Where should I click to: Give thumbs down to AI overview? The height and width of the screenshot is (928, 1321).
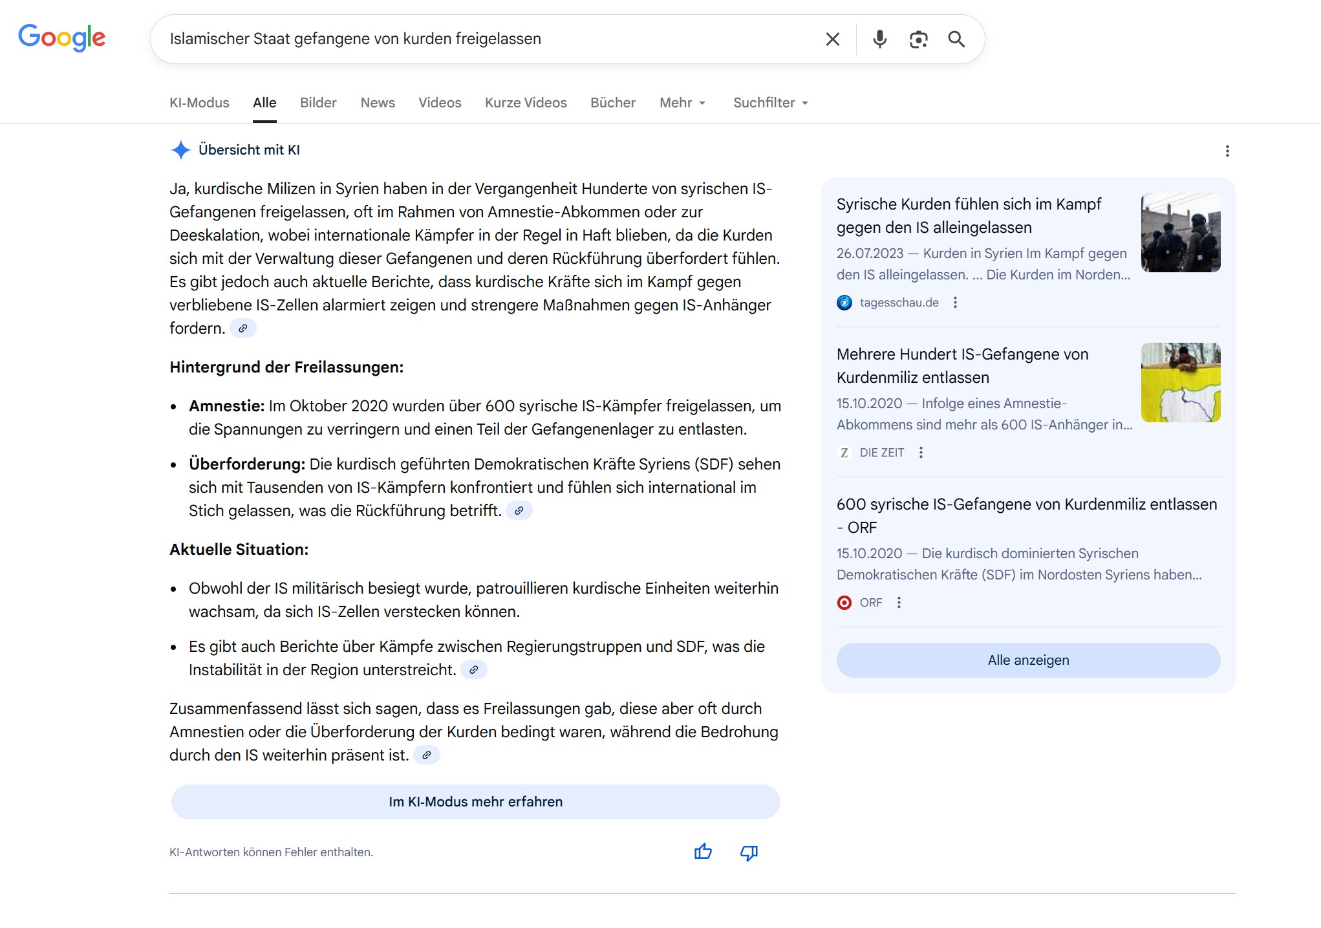(749, 852)
